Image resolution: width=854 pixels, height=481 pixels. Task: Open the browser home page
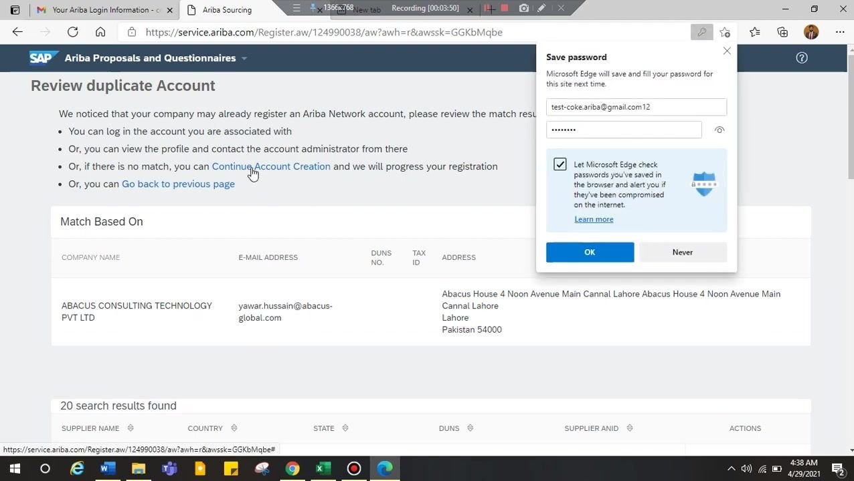pyautogui.click(x=100, y=32)
